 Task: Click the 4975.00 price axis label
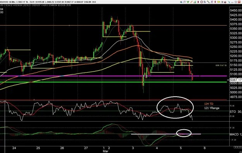click(x=236, y=97)
